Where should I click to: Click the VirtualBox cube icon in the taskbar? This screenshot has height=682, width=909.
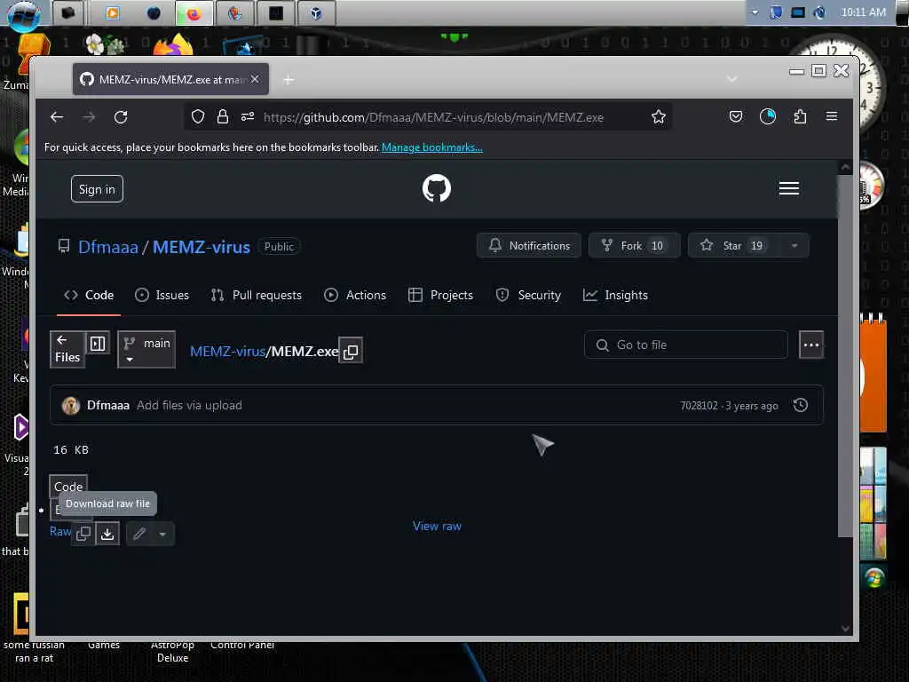(x=316, y=13)
